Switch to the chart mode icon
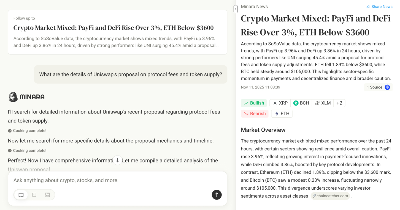This screenshot has width=400, height=210. coord(47,195)
